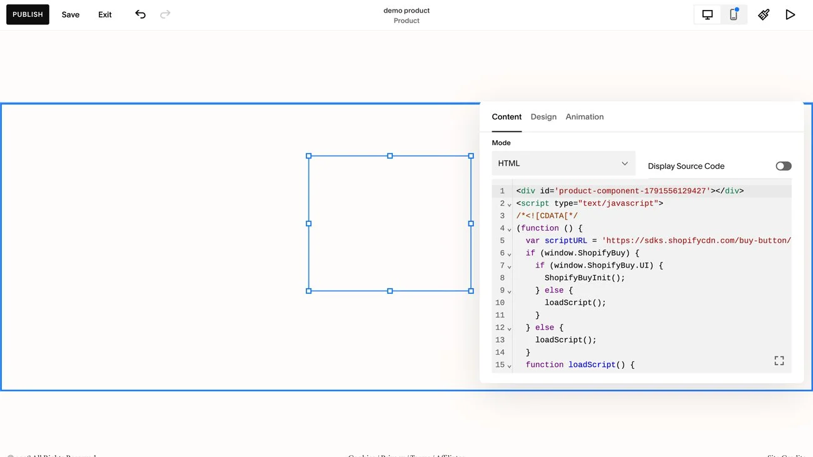
Task: Click the top-left resize handle of selected block
Action: click(308, 156)
